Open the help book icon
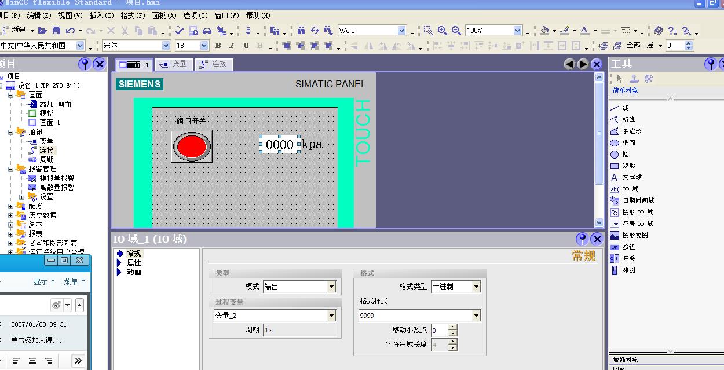The width and height of the screenshot is (724, 370). (659, 30)
